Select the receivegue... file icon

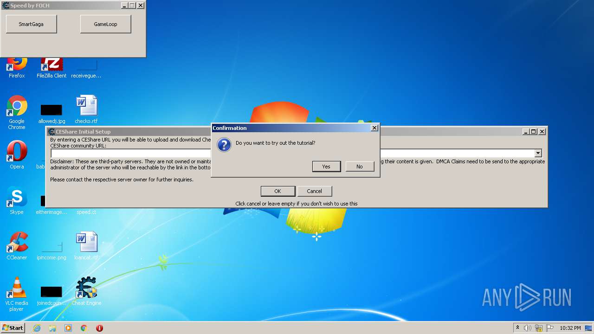click(86, 69)
